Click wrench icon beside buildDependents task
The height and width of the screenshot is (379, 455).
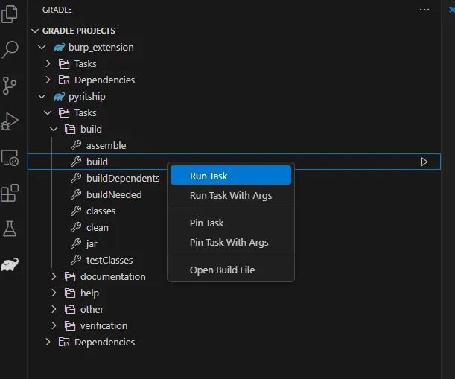pyautogui.click(x=76, y=178)
